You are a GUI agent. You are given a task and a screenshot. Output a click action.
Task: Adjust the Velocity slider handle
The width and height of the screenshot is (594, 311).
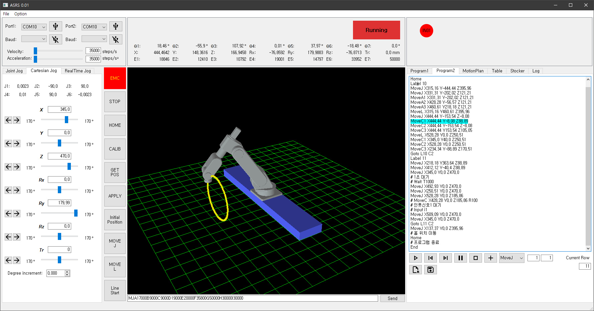click(x=35, y=51)
